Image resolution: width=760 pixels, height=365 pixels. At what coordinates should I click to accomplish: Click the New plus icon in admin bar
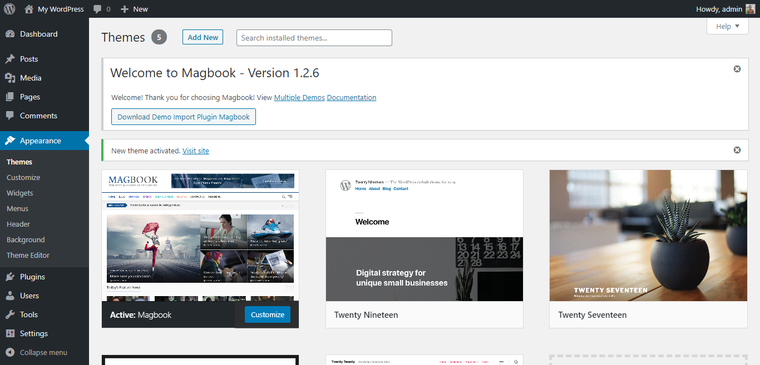(125, 9)
